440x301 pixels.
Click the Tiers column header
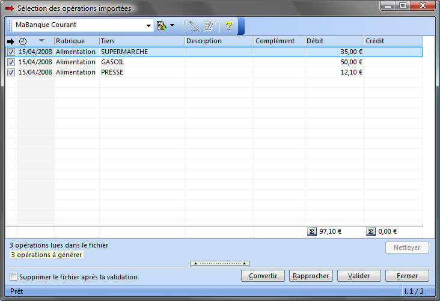pyautogui.click(x=141, y=41)
